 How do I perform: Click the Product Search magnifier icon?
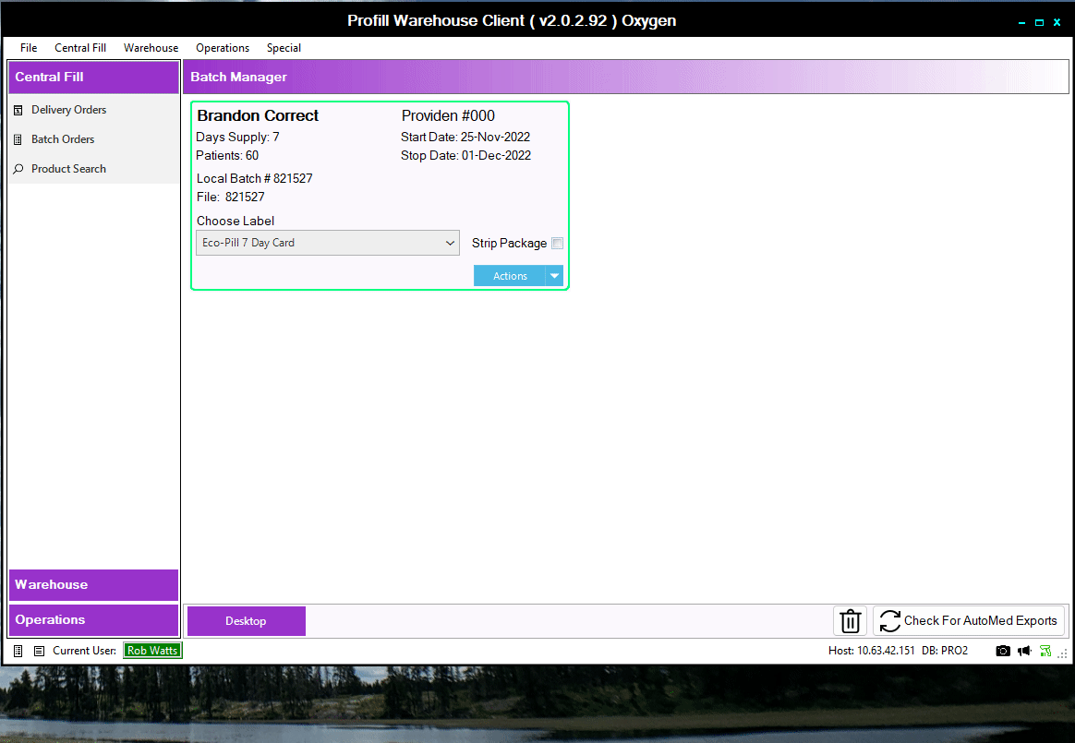[x=18, y=169]
